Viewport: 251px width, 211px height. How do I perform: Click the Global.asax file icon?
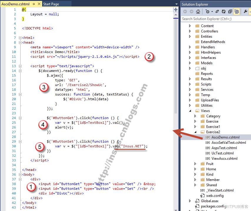(197, 201)
